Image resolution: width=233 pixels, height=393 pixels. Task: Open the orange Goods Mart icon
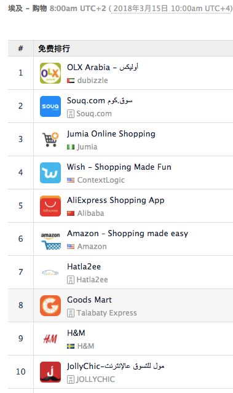click(50, 306)
